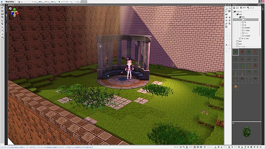Click the tree view vertical scrollbar

[260, 29]
